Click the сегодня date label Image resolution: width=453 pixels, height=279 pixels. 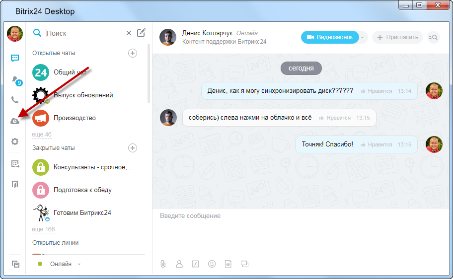[301, 68]
